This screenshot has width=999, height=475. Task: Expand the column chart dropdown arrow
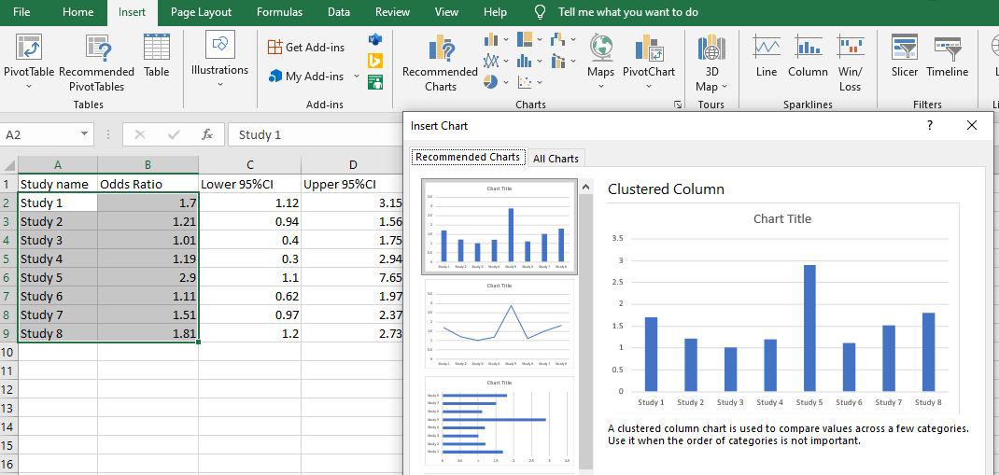[x=506, y=40]
